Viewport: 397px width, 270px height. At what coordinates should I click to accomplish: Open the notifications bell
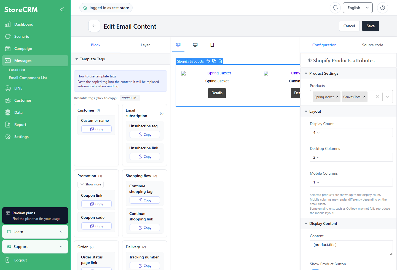pos(335,8)
